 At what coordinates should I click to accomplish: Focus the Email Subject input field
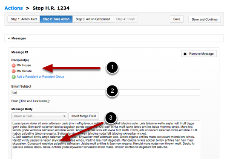pyautogui.click(x=106, y=92)
